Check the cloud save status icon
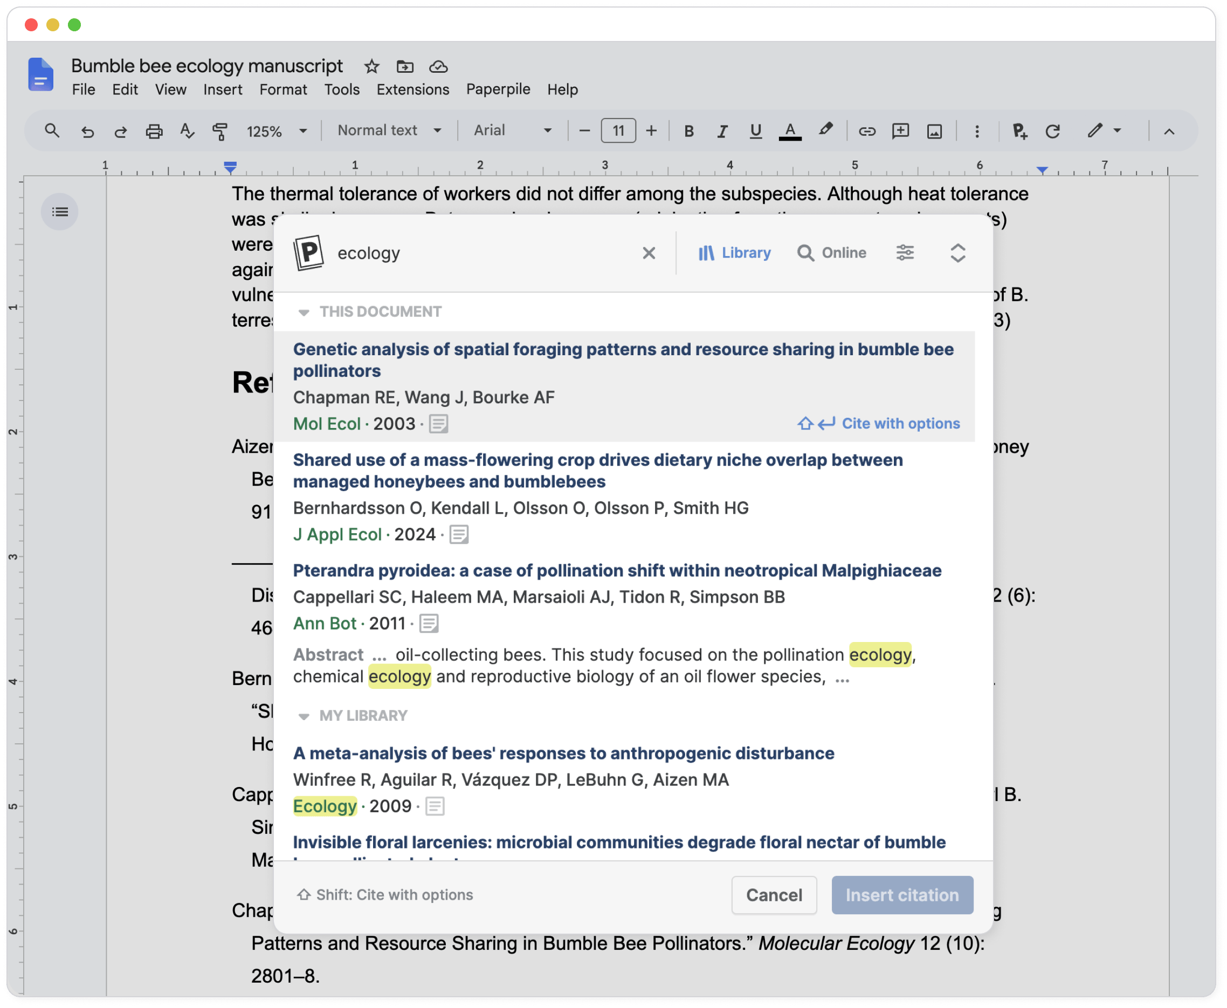This screenshot has width=1227, height=1008. pyautogui.click(x=438, y=67)
